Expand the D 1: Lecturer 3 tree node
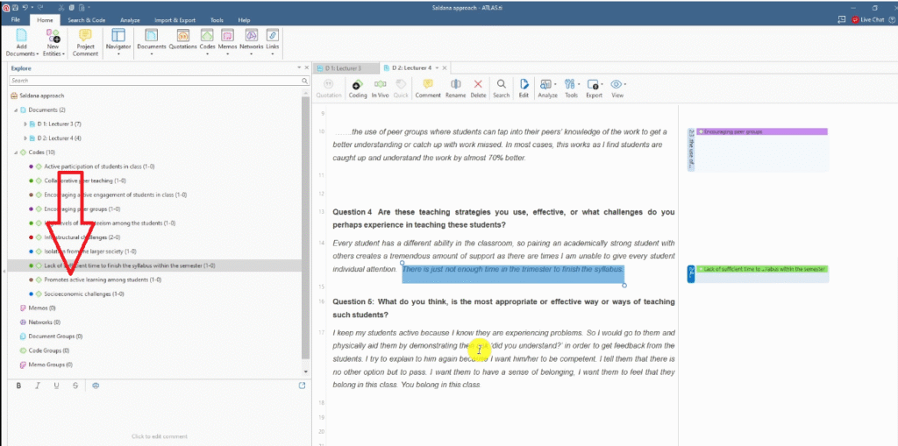 point(25,124)
